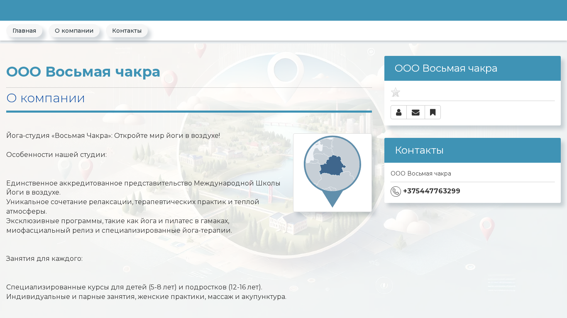The height and width of the screenshot is (318, 567).
Task: Click the sentence starting Уникальное сочетание релаксации
Action: coord(133,207)
